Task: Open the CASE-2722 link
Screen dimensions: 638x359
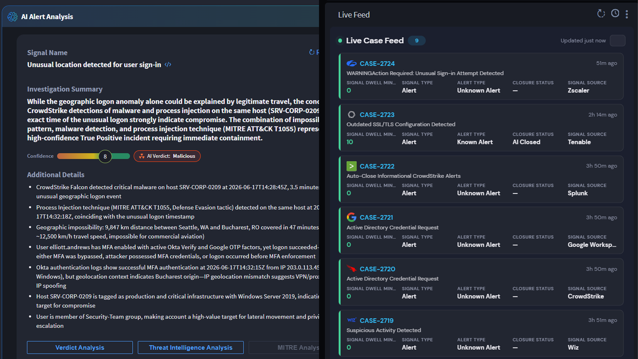Action: [377, 166]
